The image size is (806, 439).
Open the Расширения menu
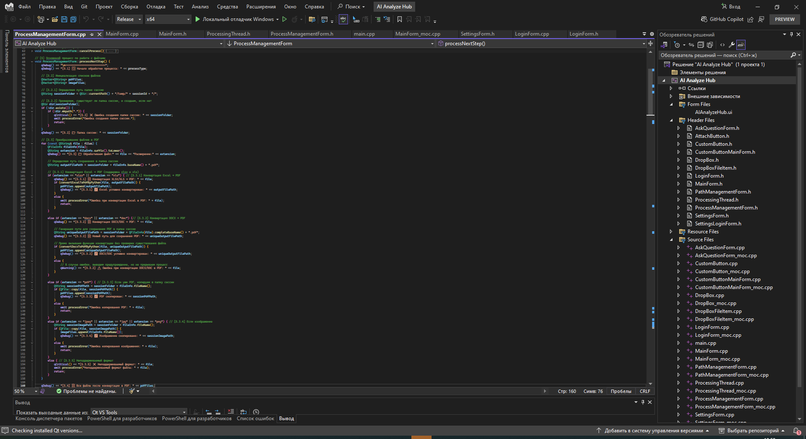[261, 7]
